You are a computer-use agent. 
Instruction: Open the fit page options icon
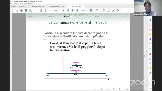(x=92, y=11)
